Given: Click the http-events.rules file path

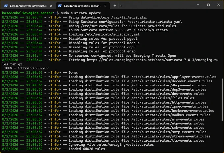Looking at the screenshot, I should point(169,102).
